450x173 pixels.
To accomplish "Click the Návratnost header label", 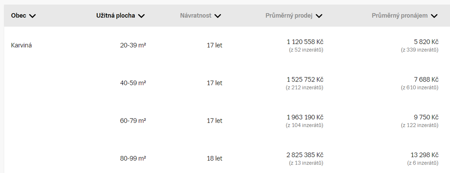I will click(x=196, y=16).
